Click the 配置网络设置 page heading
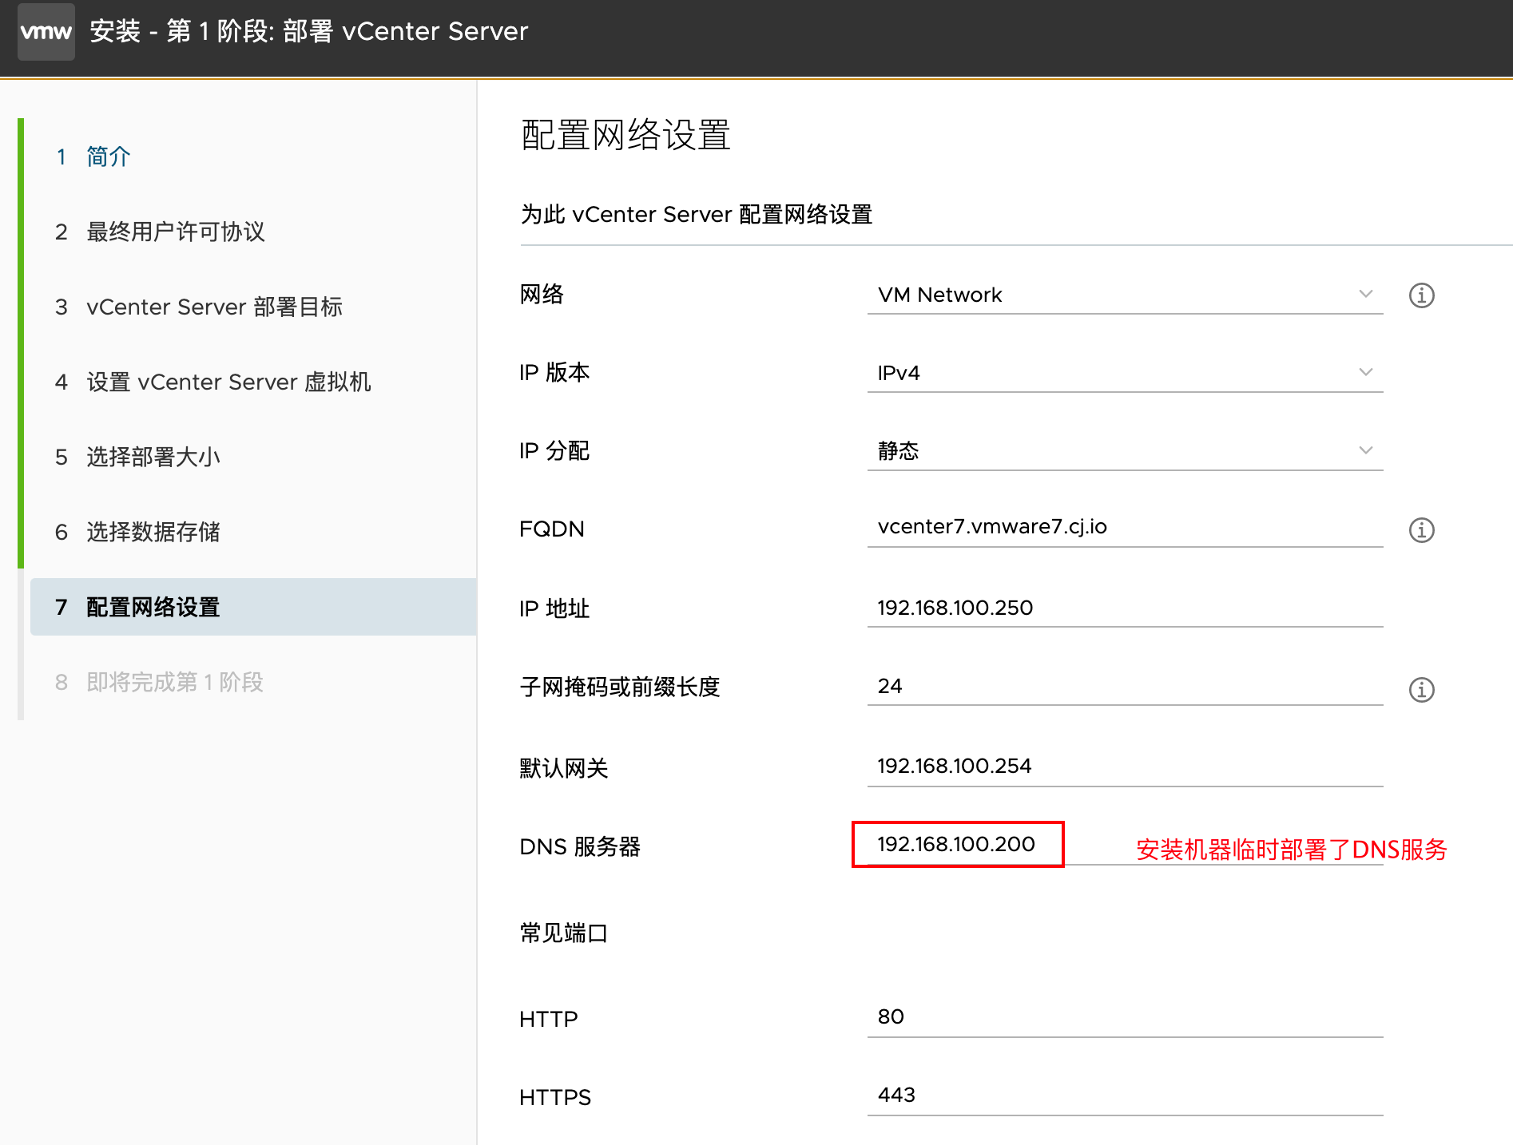Viewport: 1513px width, 1145px height. coord(625,135)
